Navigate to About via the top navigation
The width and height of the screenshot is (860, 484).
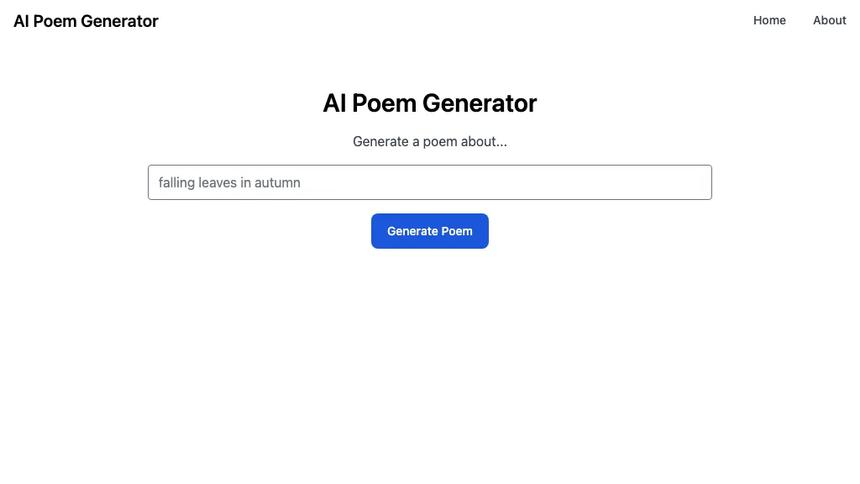click(829, 20)
